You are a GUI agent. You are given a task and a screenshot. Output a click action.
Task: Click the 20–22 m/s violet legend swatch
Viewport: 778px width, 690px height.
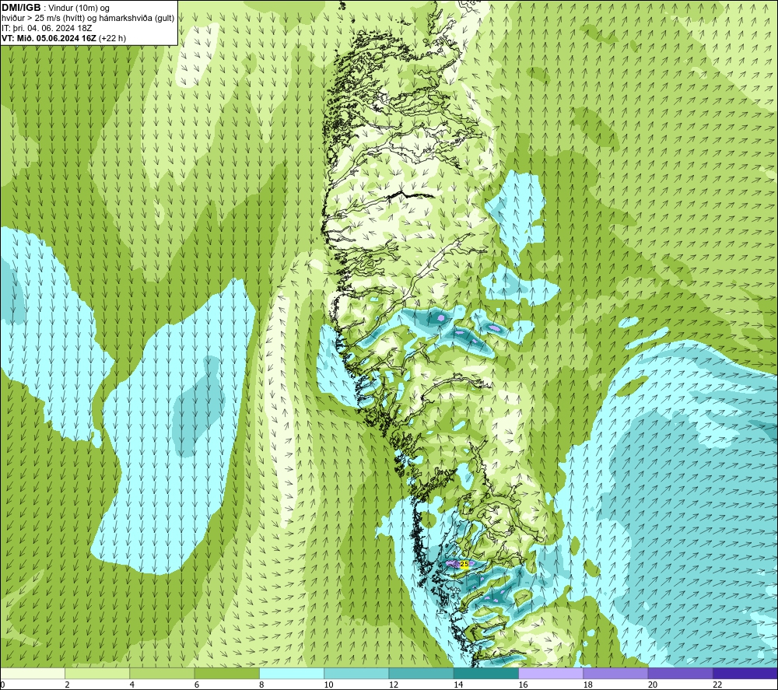point(680,673)
